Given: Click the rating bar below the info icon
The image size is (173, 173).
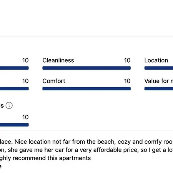Looking at the screenshot, I should 14,125.
